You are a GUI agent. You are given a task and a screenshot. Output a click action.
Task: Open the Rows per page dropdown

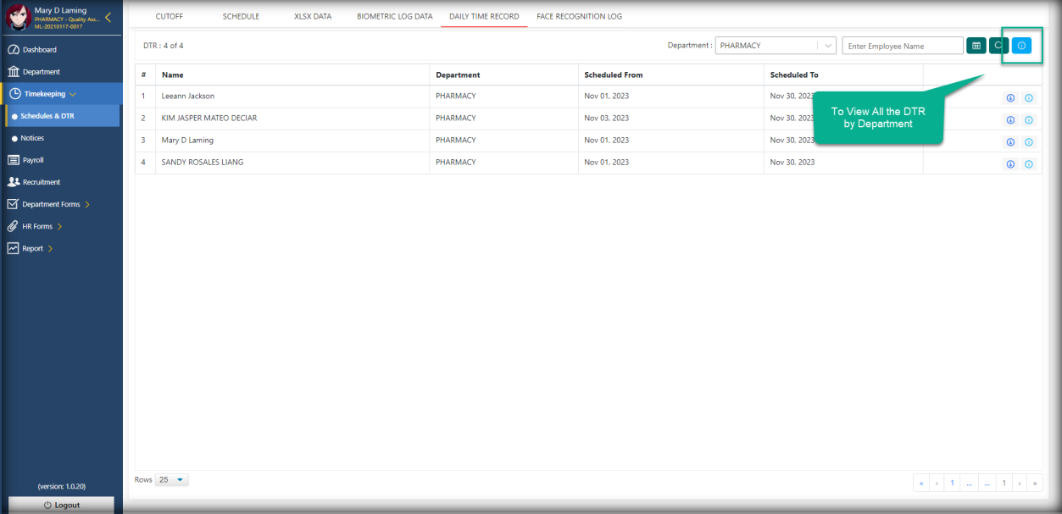point(172,480)
